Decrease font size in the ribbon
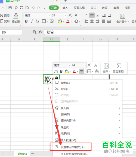This screenshot has height=157, width=136. [76, 15]
